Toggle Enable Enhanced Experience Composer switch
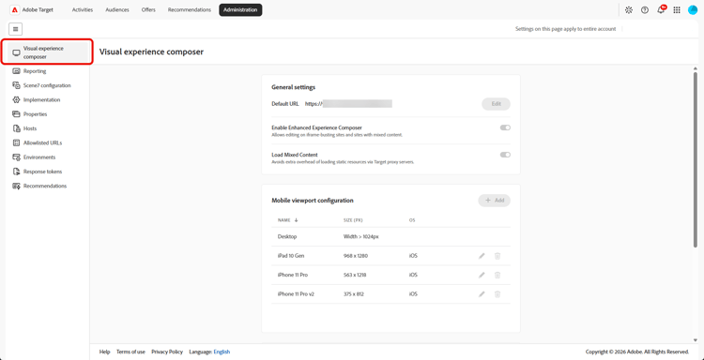The width and height of the screenshot is (704, 360). [505, 127]
